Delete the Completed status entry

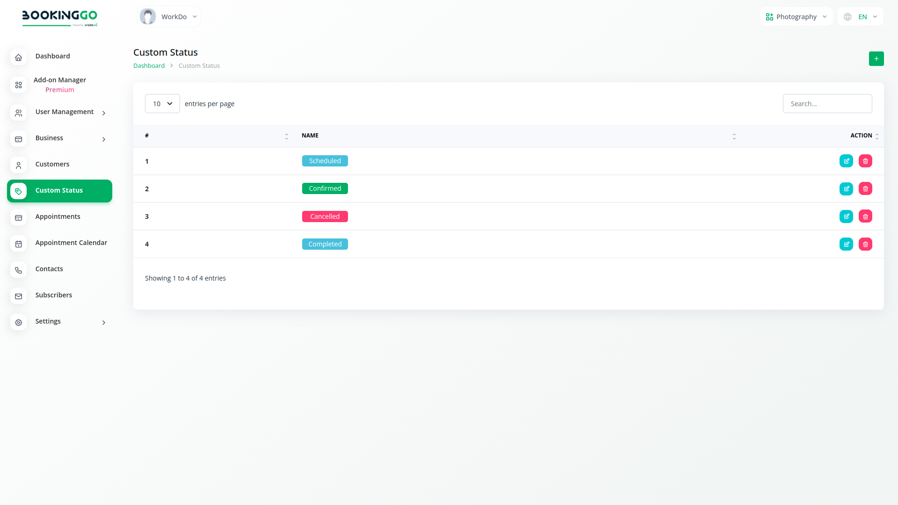865,244
